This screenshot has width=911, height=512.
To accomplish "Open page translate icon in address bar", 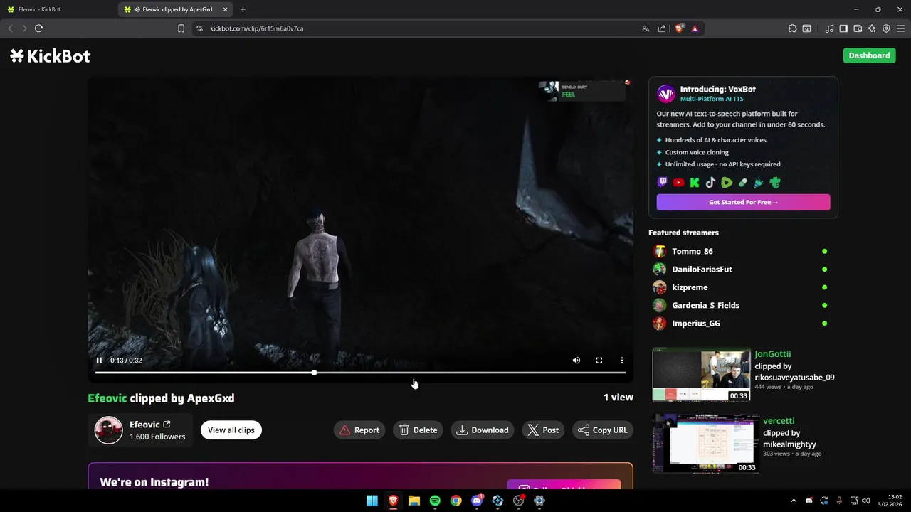I will click(x=646, y=28).
